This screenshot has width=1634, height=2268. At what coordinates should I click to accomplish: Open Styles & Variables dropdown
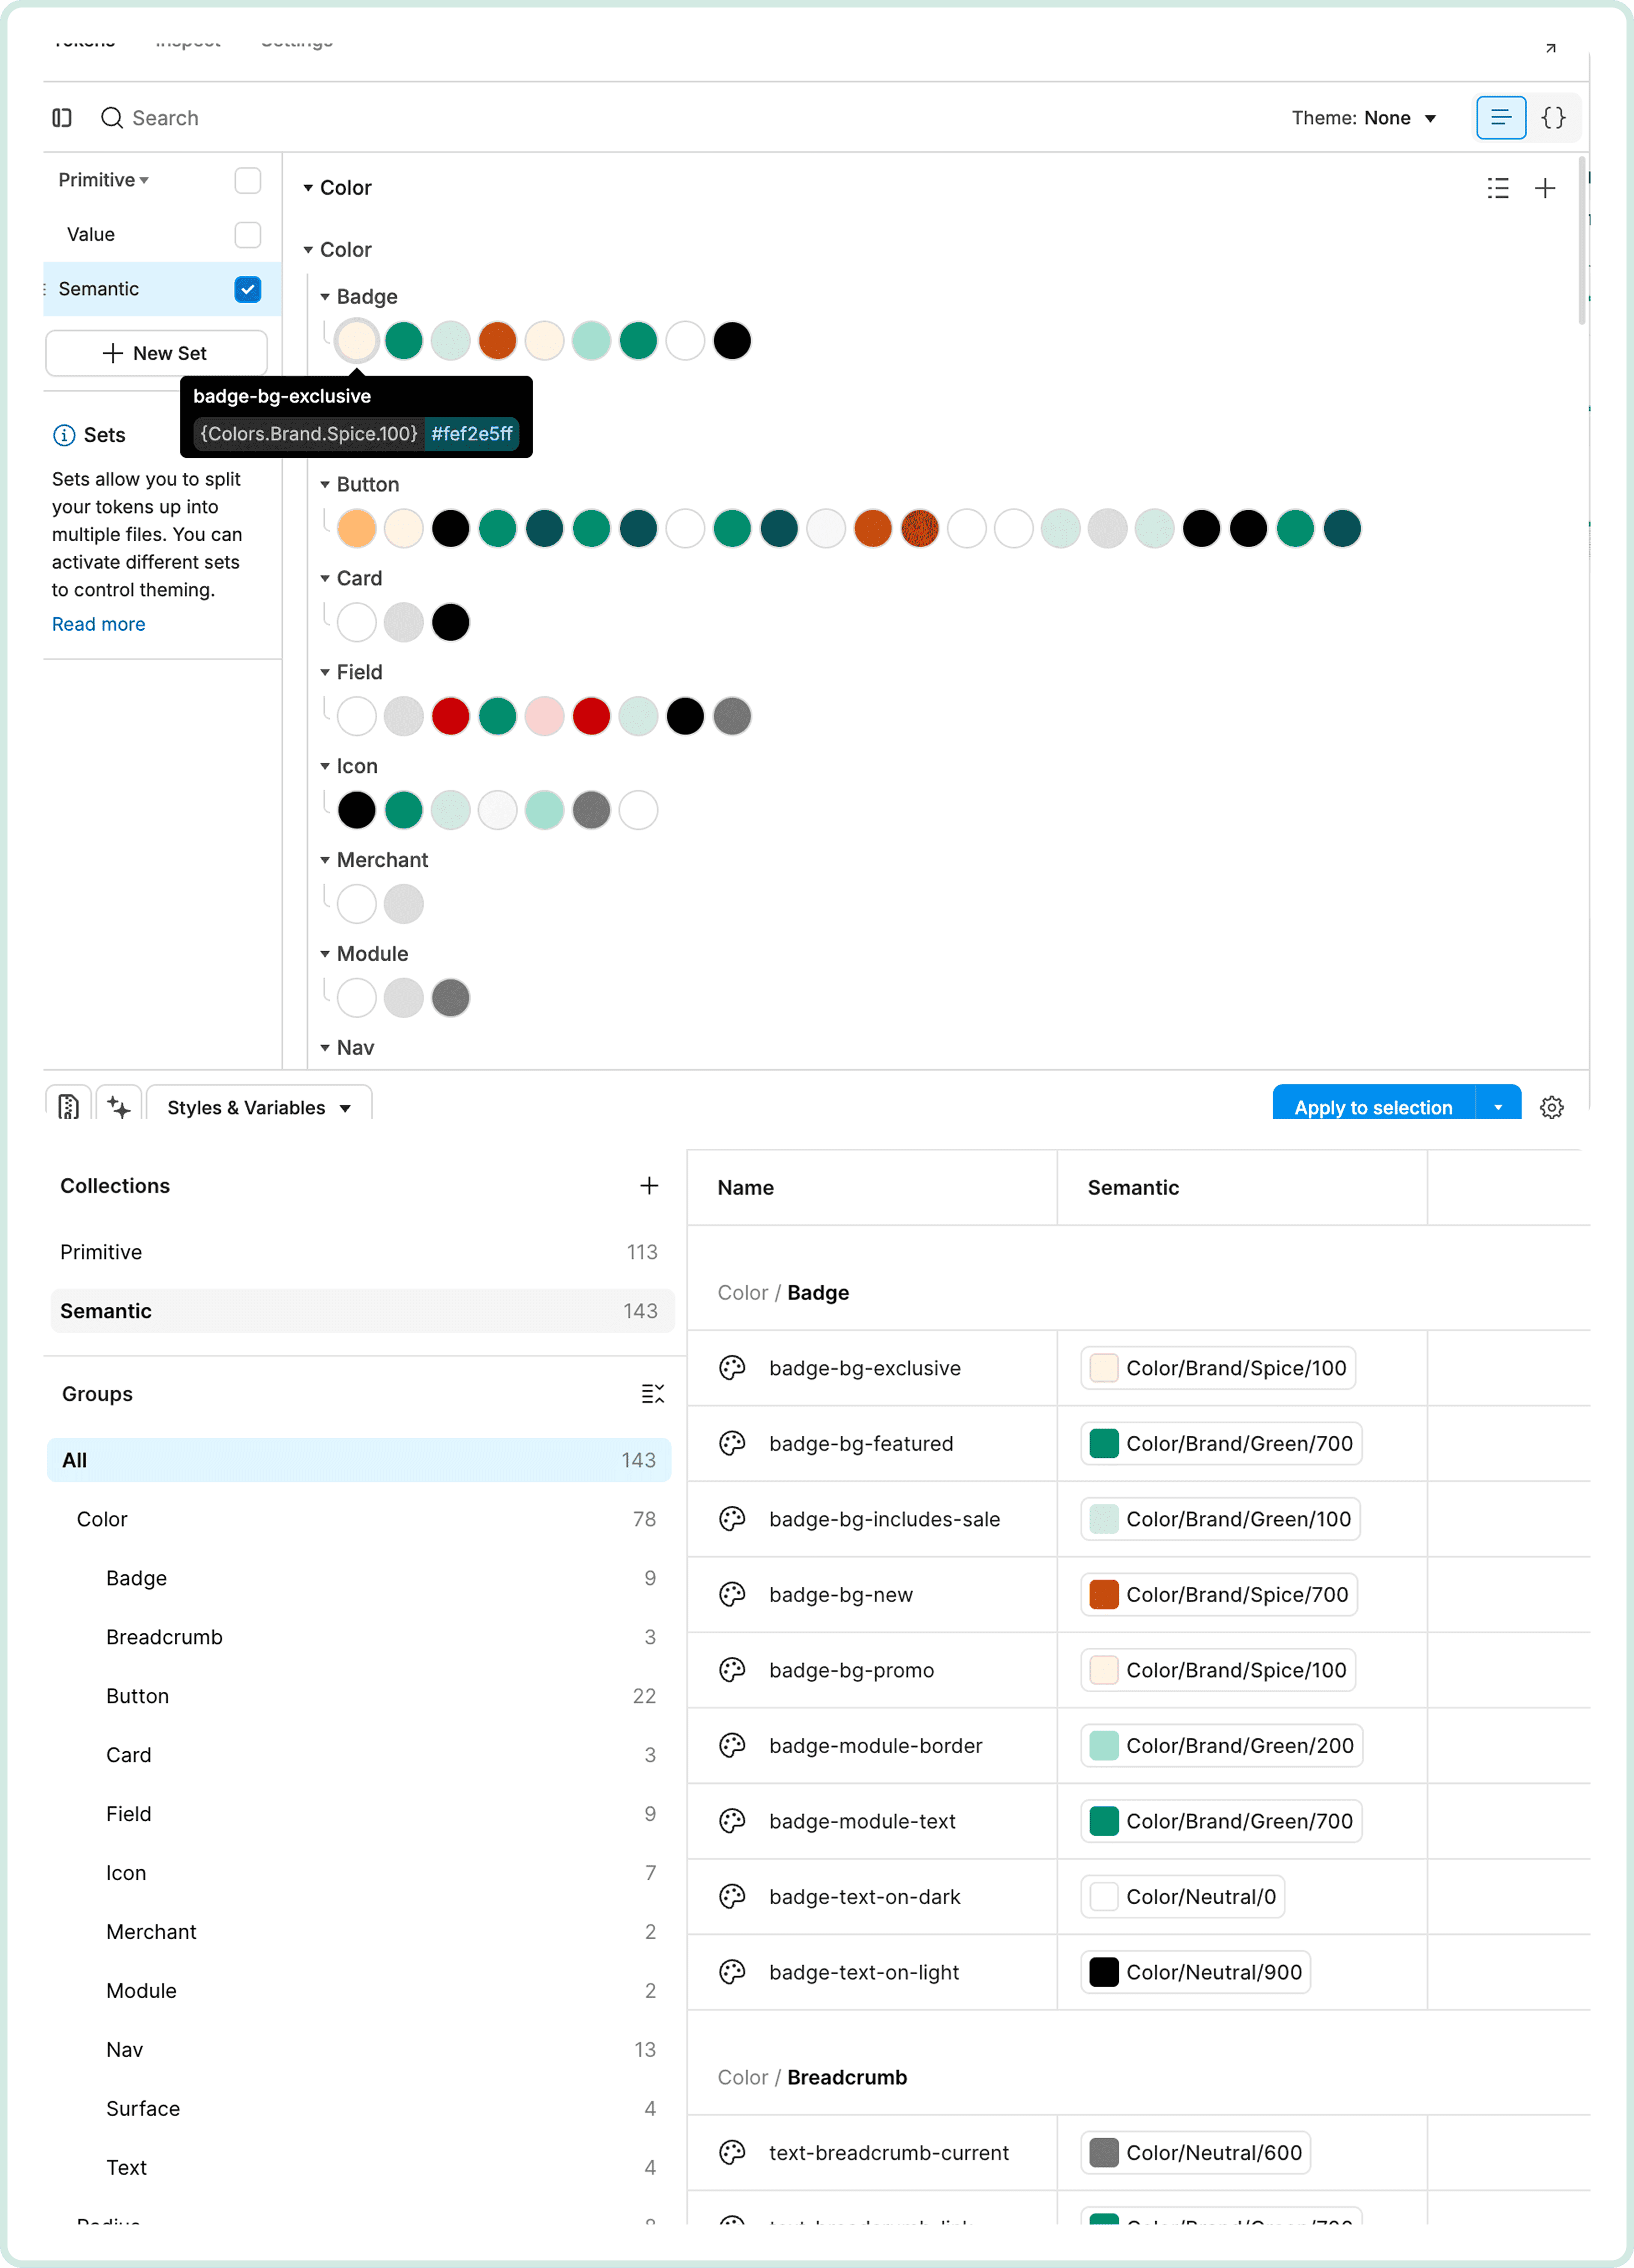pos(259,1107)
